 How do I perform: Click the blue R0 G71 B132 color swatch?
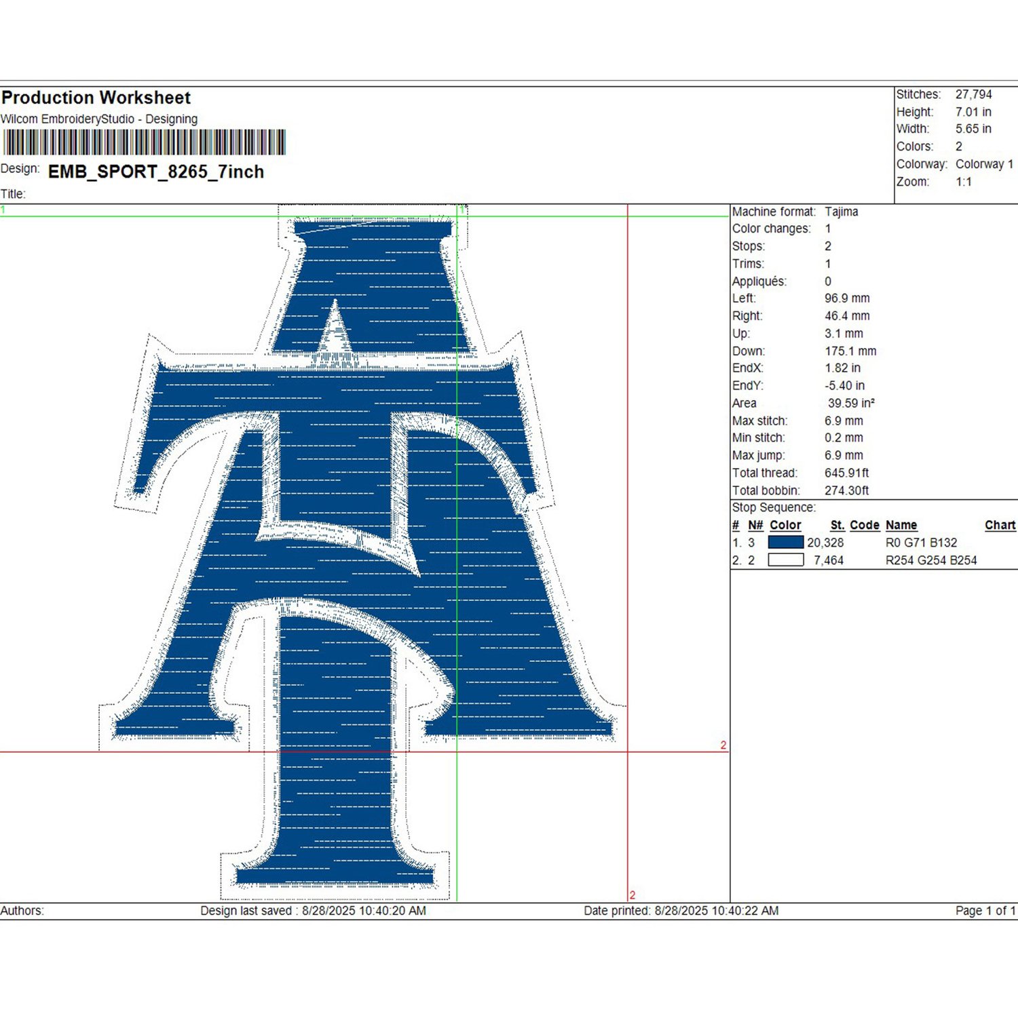coord(785,543)
